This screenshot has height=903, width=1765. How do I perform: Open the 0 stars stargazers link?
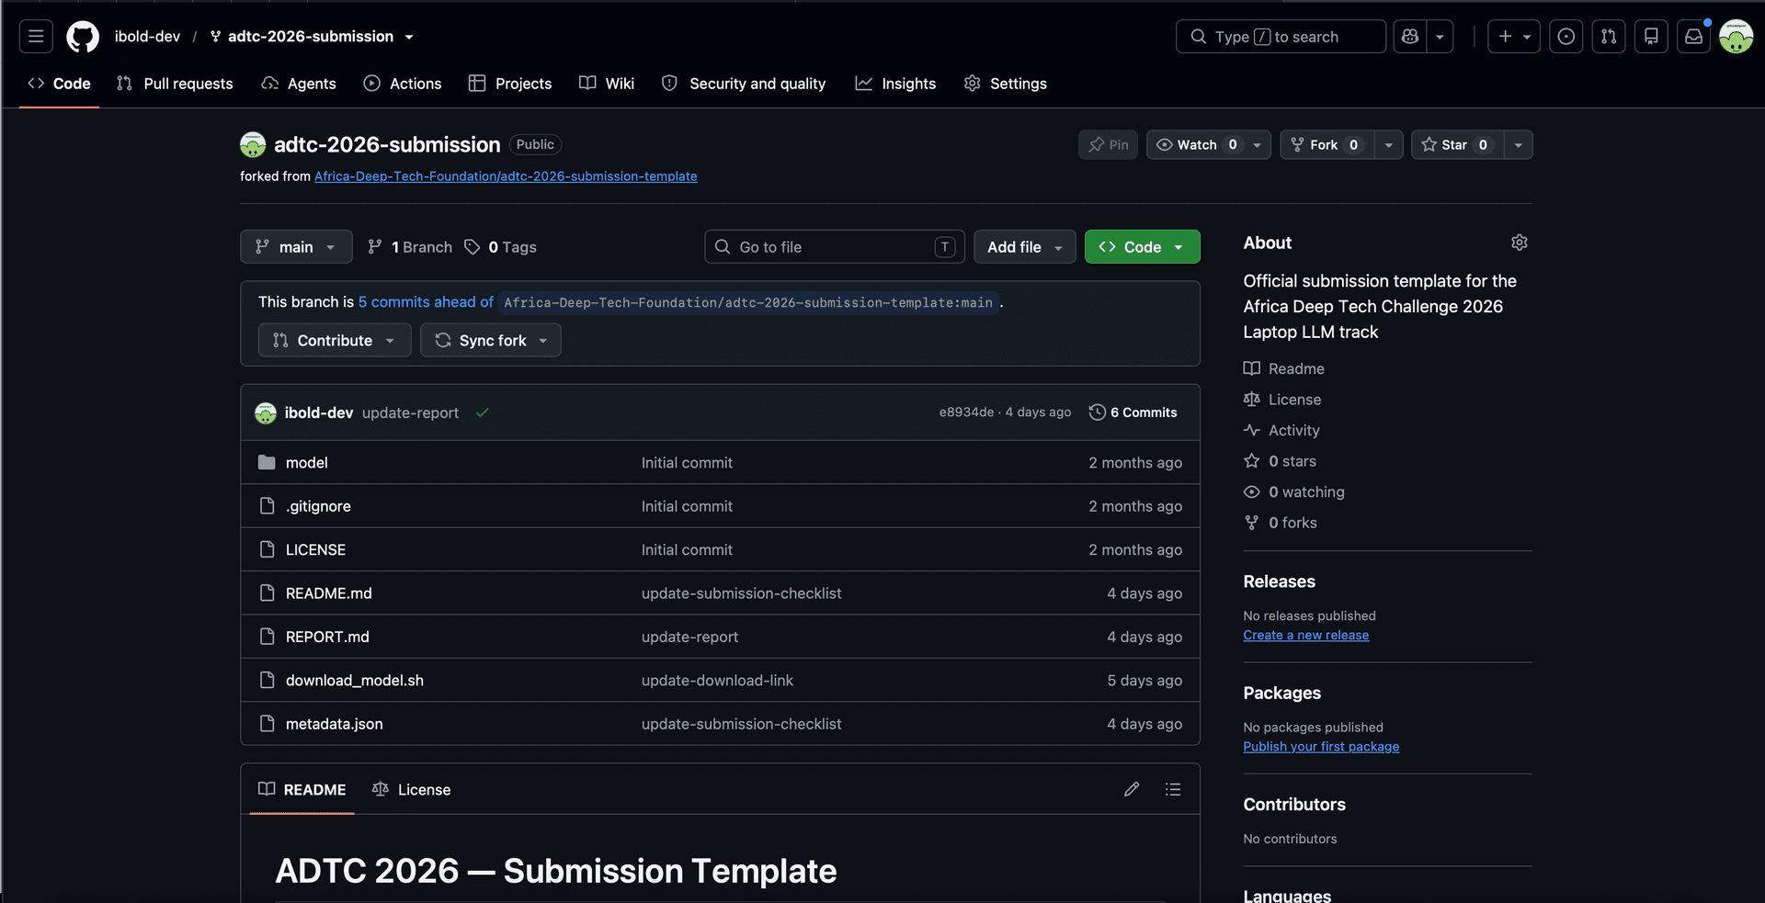click(x=1281, y=461)
